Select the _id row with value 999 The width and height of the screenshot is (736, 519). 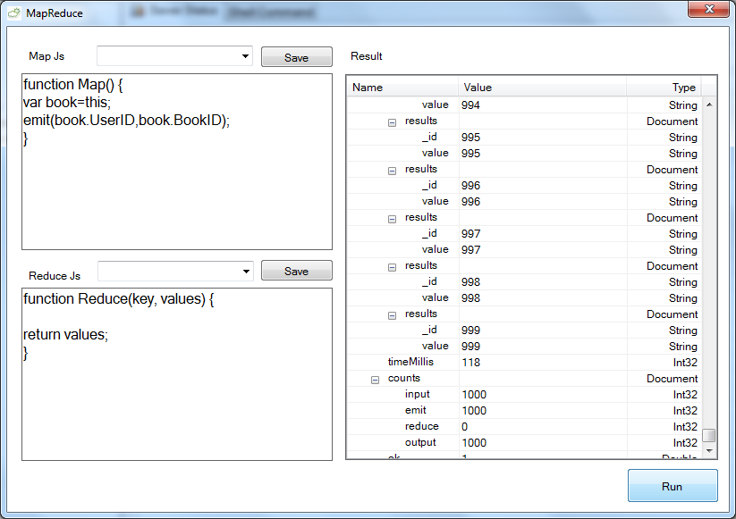click(x=524, y=330)
